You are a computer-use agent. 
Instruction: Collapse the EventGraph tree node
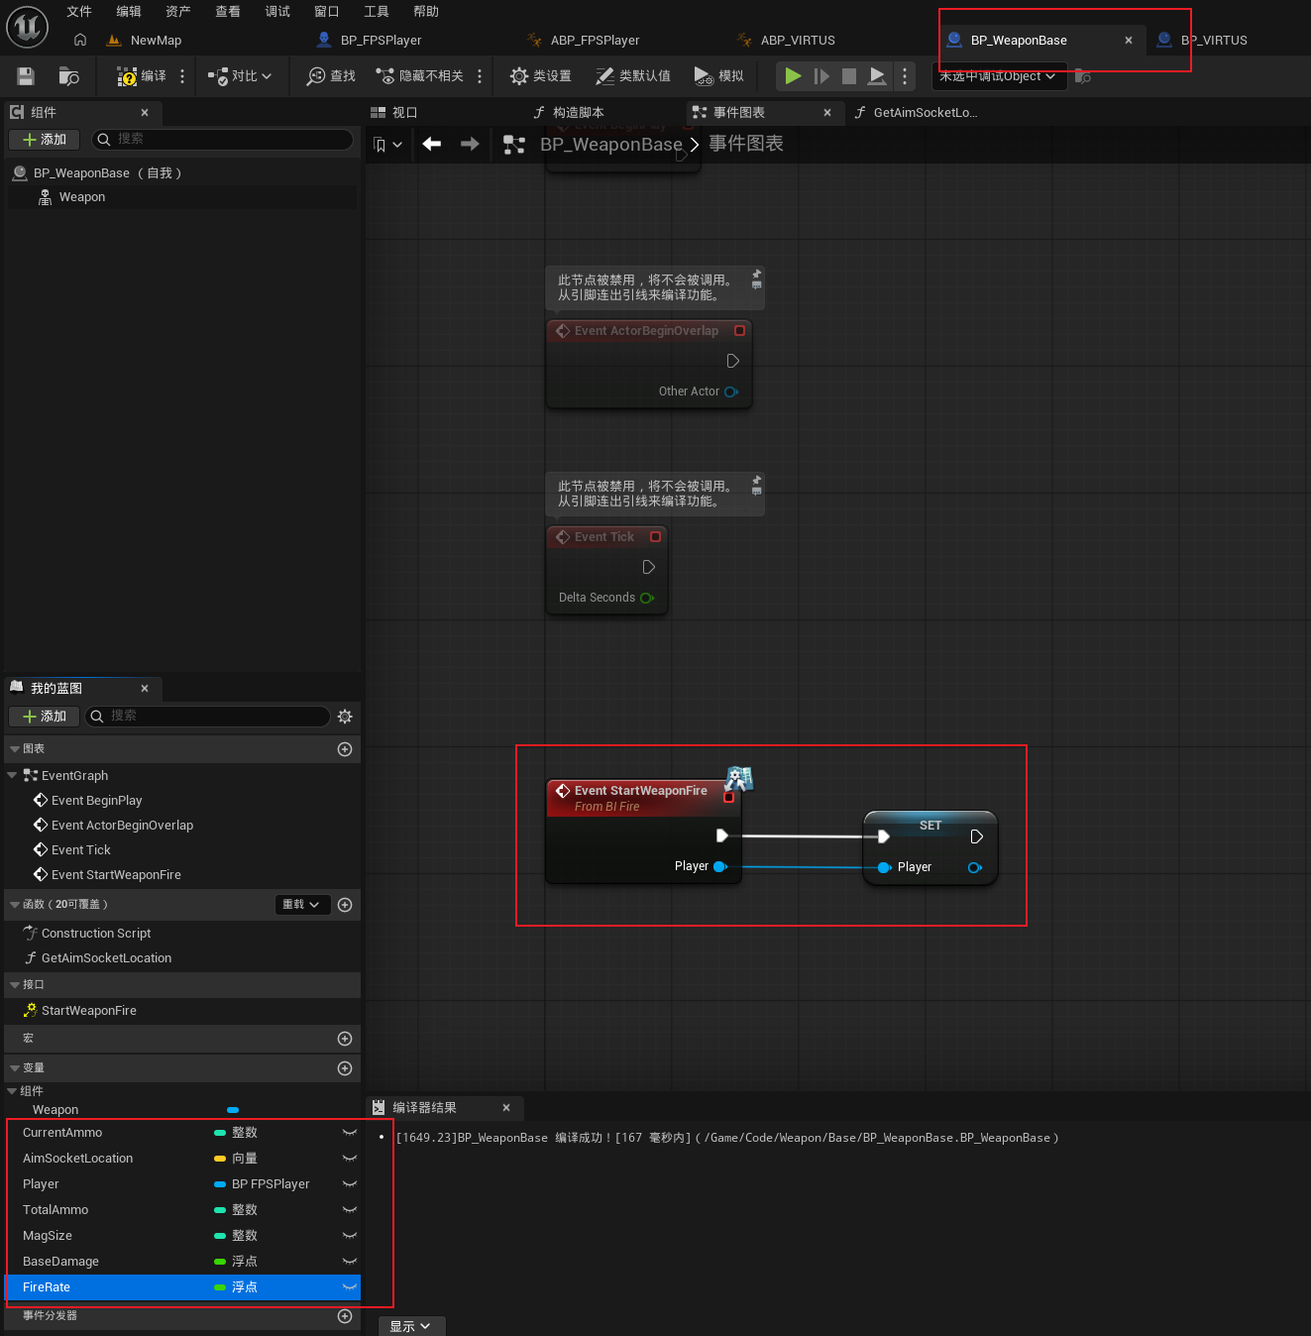(x=12, y=775)
